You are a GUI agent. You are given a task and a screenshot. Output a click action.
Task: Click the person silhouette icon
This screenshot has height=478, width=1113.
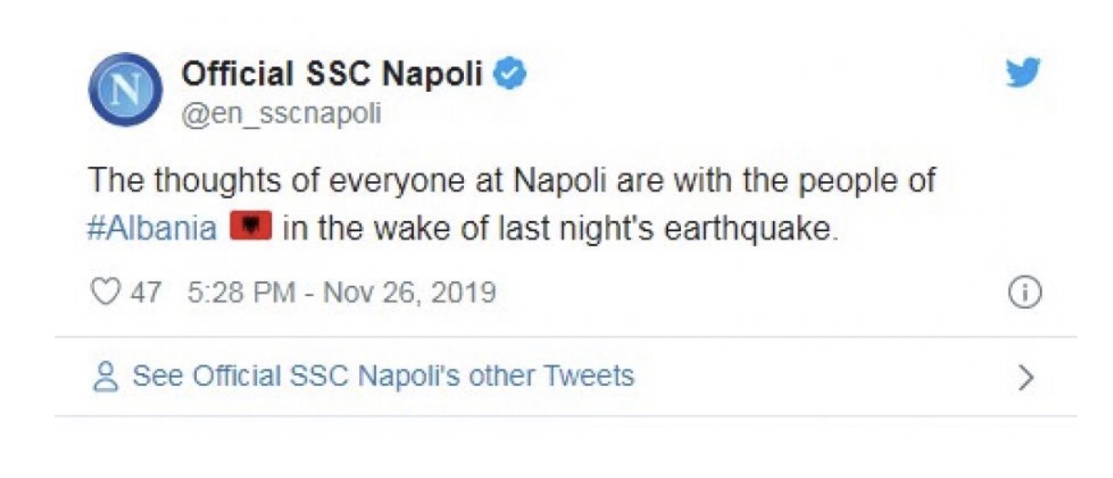tap(106, 376)
